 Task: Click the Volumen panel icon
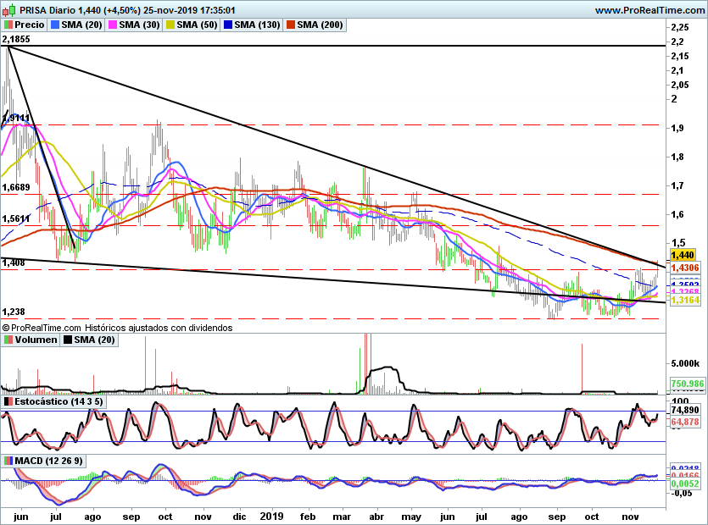click(8, 340)
